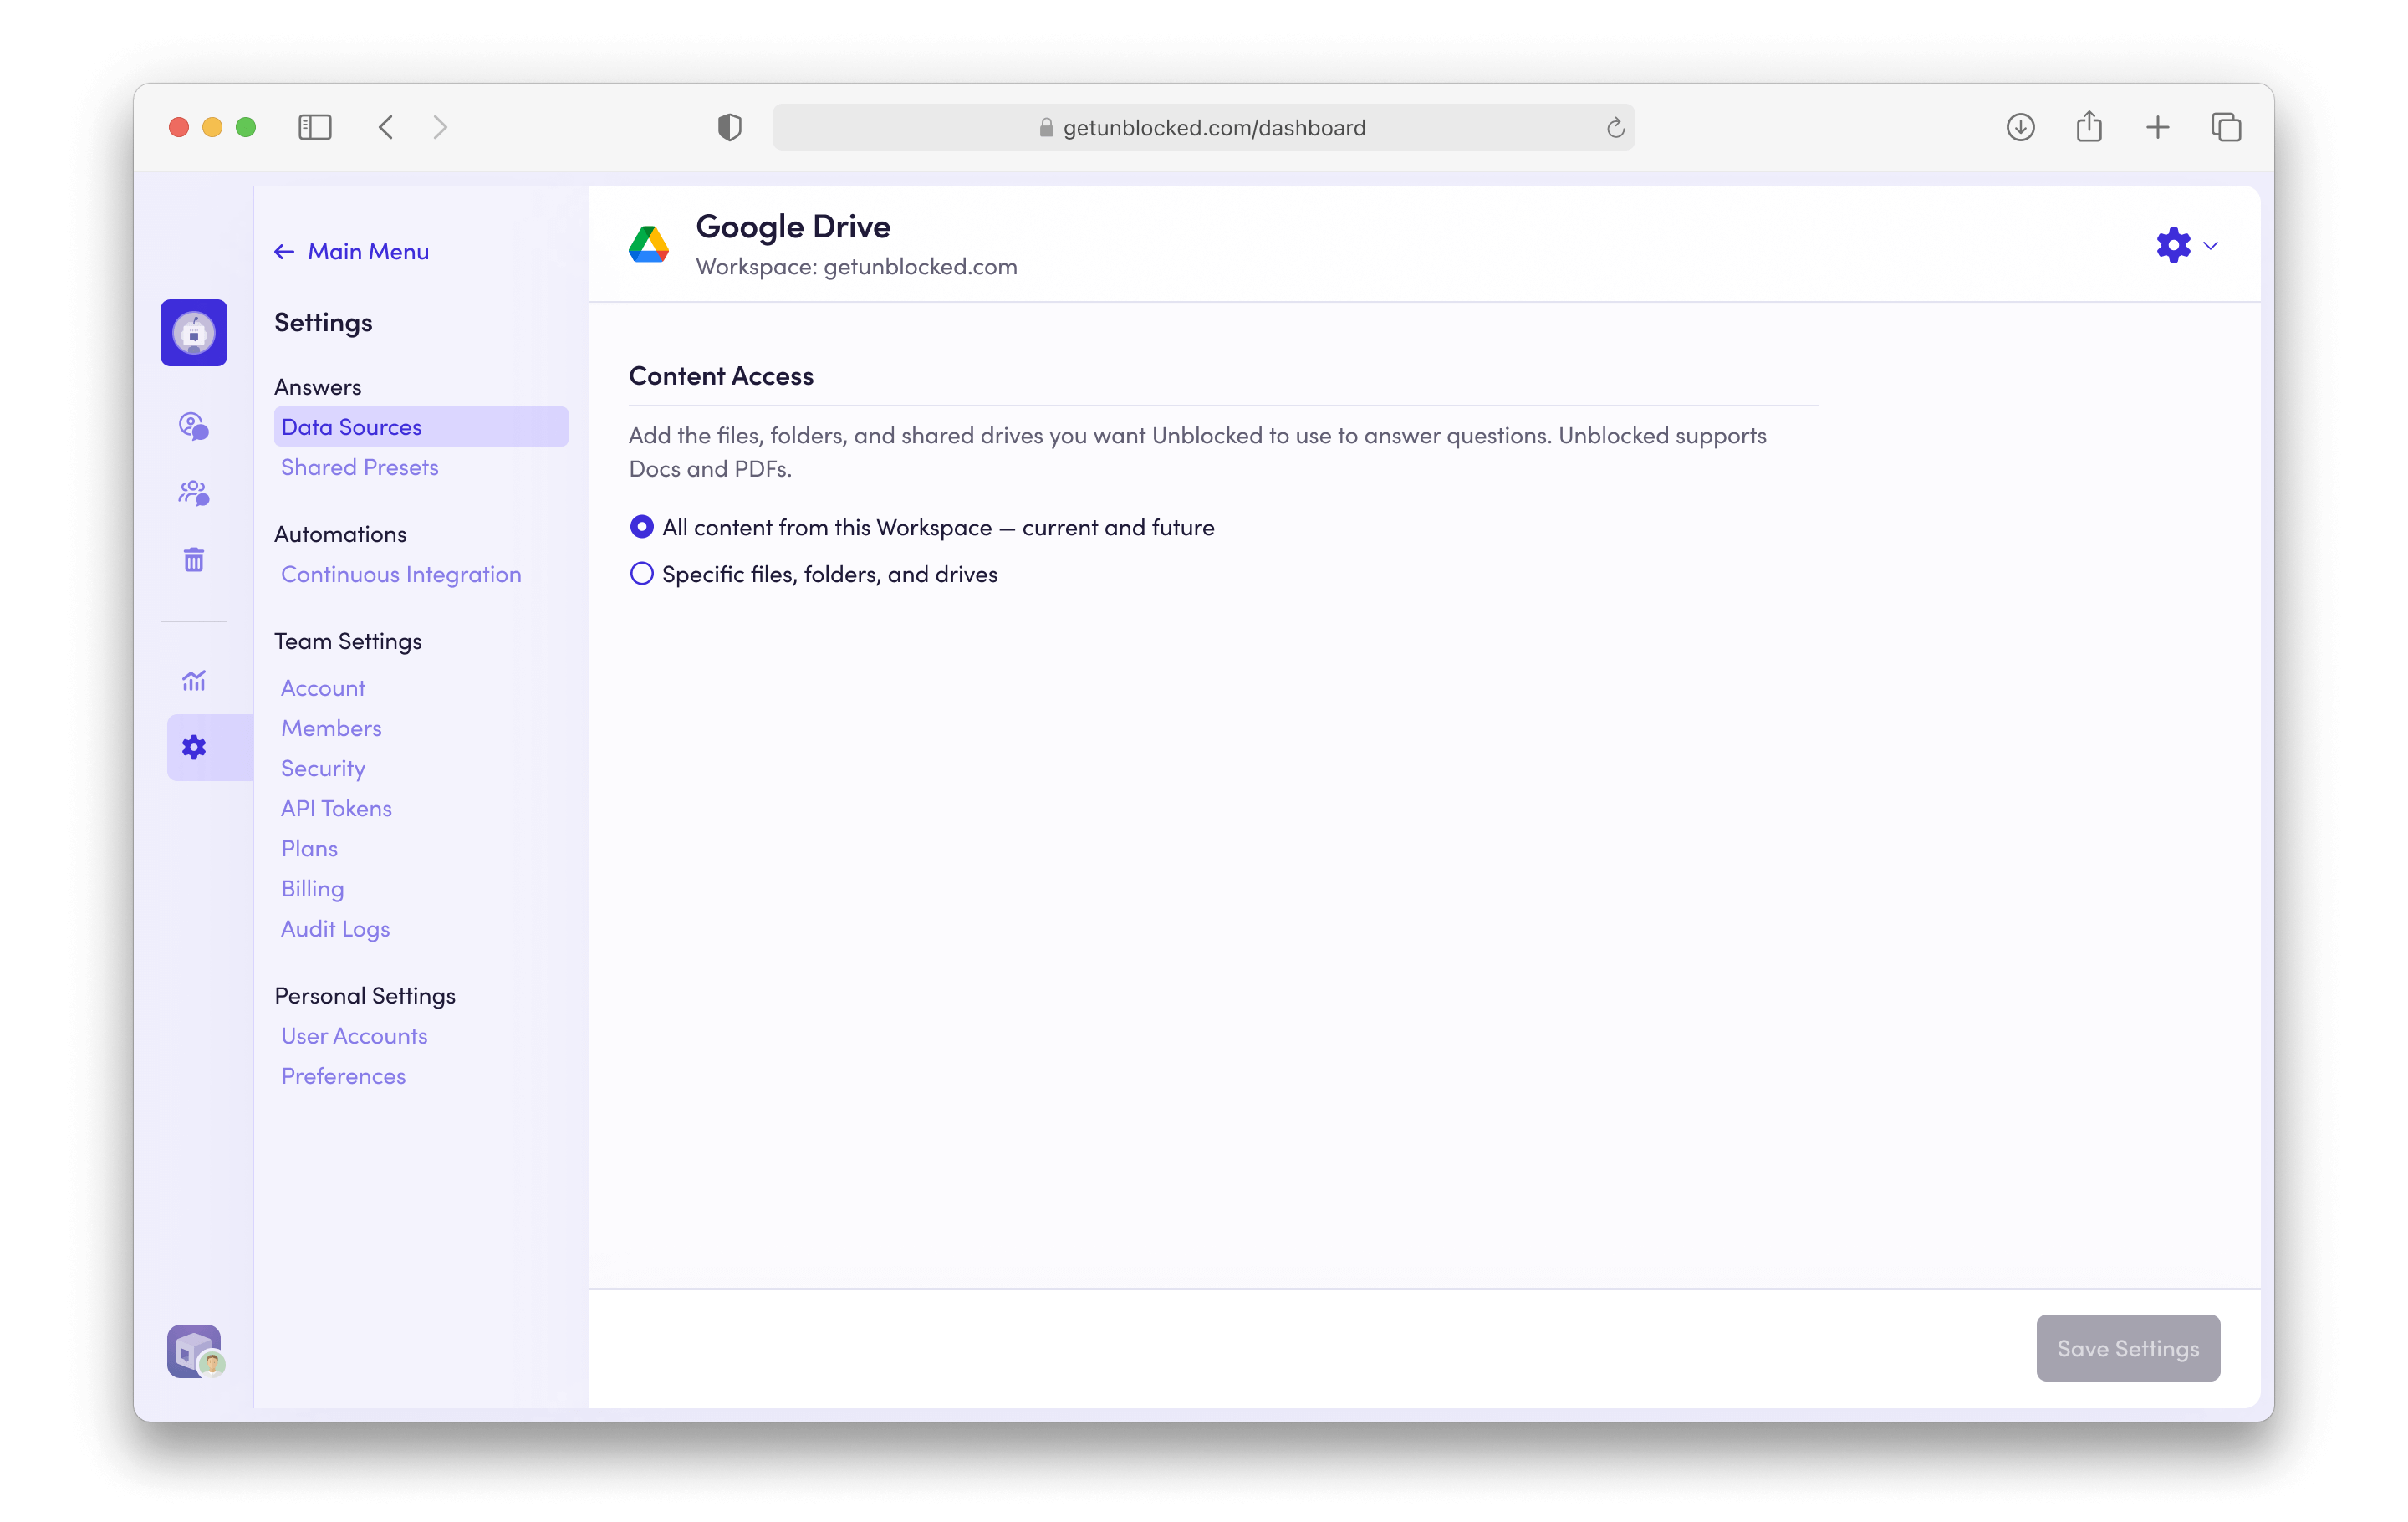This screenshot has width=2408, height=1522.
Task: Select All content from this Workspace option
Action: click(x=642, y=527)
